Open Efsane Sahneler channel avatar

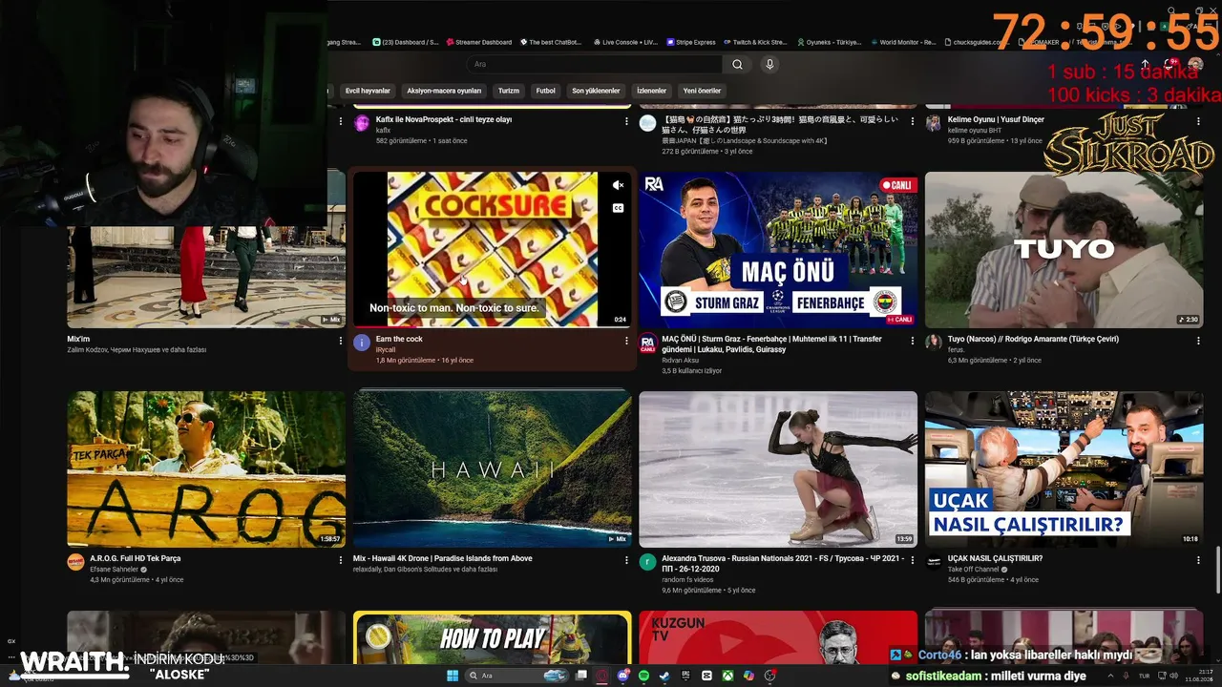tap(75, 562)
